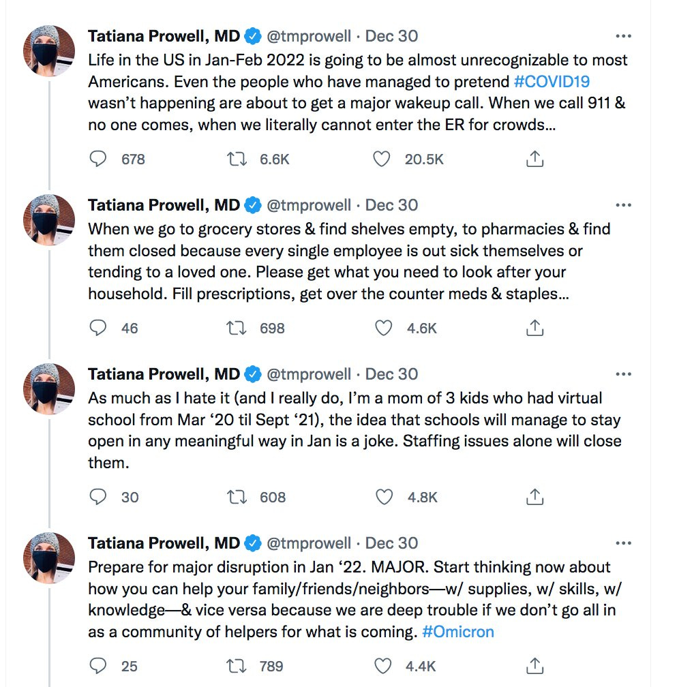The image size is (679, 687).
Task: Like the schools tweet with 4.8K likes
Action: tap(384, 497)
